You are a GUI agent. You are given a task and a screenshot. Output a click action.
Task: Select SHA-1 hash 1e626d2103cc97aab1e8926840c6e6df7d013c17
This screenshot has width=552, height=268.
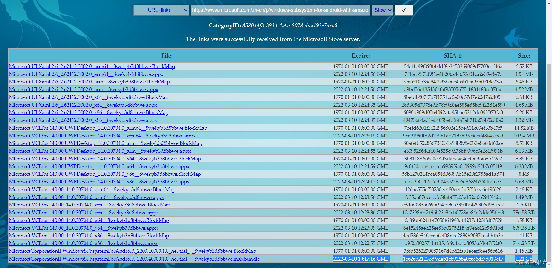pos(453,259)
